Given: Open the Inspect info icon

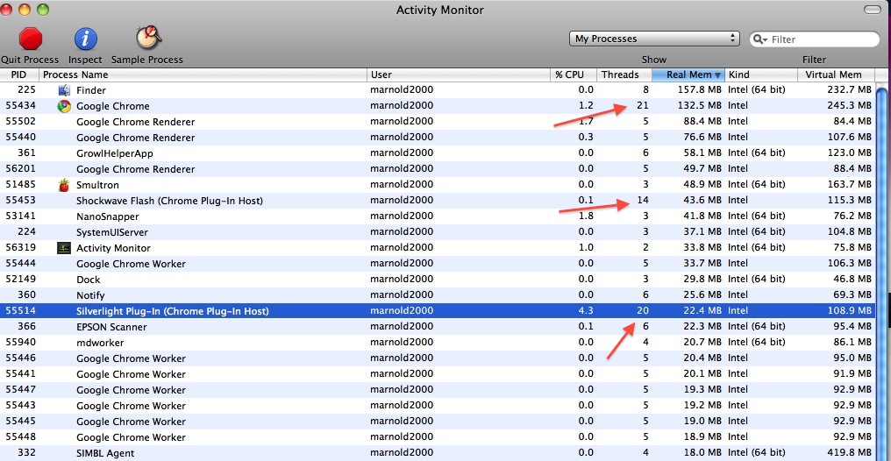Looking at the screenshot, I should click(x=85, y=39).
